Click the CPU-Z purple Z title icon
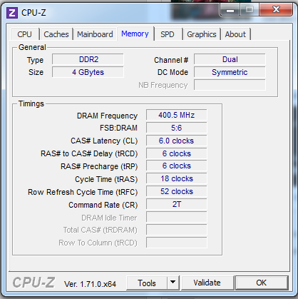Screen dimensions: 298x299 coord(12,13)
